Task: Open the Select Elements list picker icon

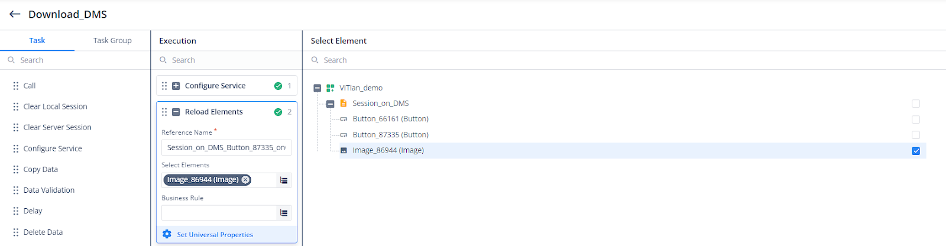Action: click(284, 180)
